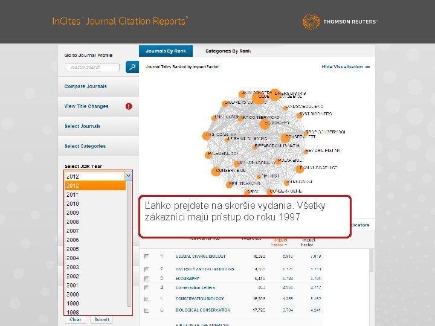Select 2011 in the year list
The image size is (435, 326).
(95, 194)
